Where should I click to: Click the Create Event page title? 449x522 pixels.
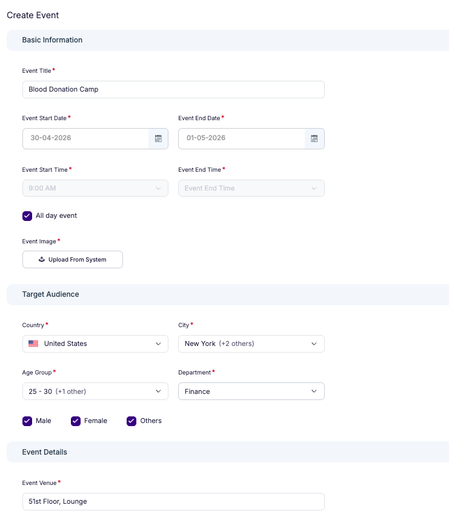click(32, 15)
